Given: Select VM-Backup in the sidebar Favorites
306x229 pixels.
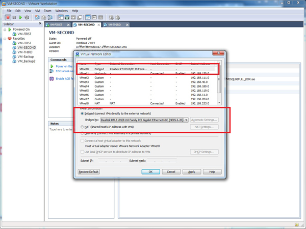Looking at the screenshot, I should pos(25,56).
